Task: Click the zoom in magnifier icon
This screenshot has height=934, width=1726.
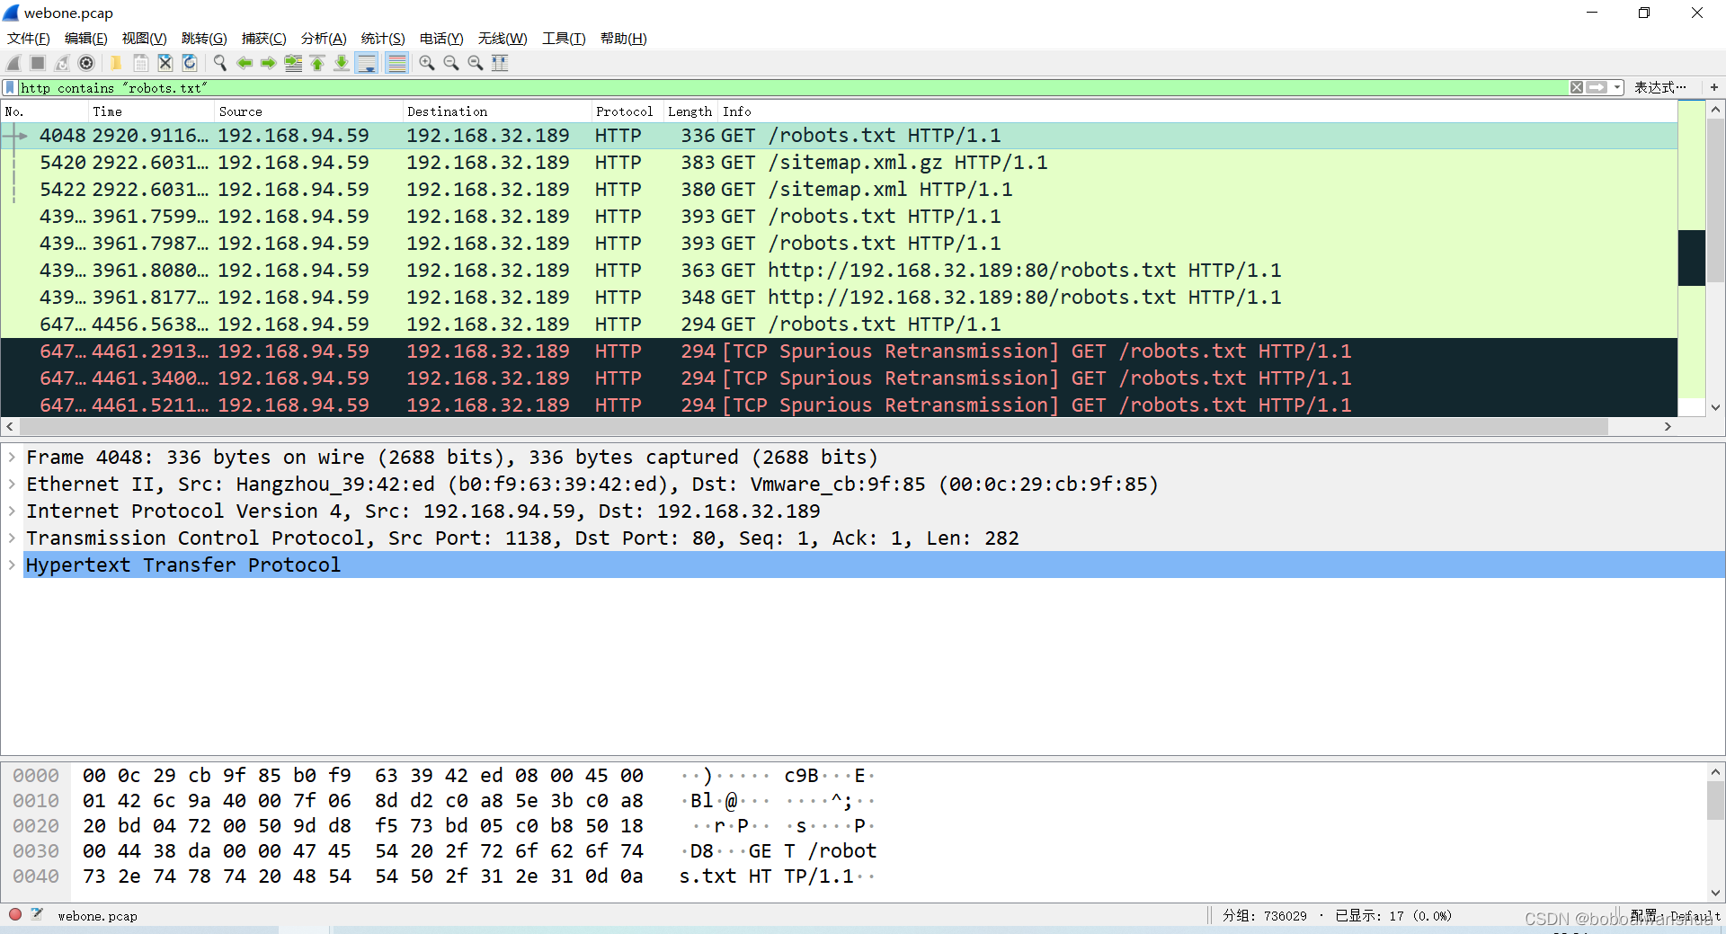Action: tap(426, 63)
